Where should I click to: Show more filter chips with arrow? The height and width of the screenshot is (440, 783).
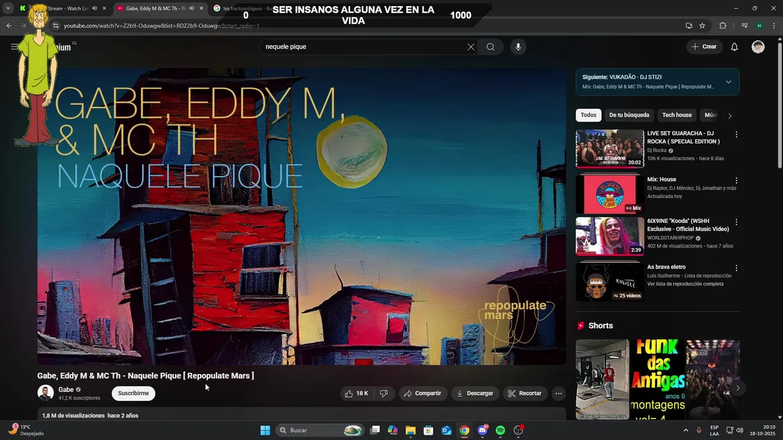729,116
